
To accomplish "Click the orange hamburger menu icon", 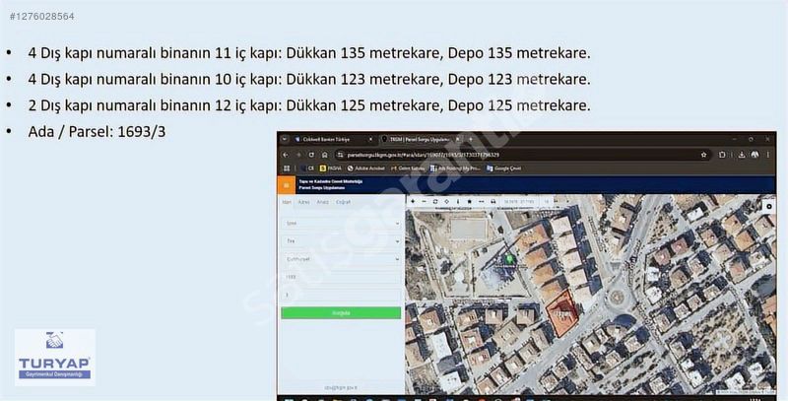I will coord(286,183).
